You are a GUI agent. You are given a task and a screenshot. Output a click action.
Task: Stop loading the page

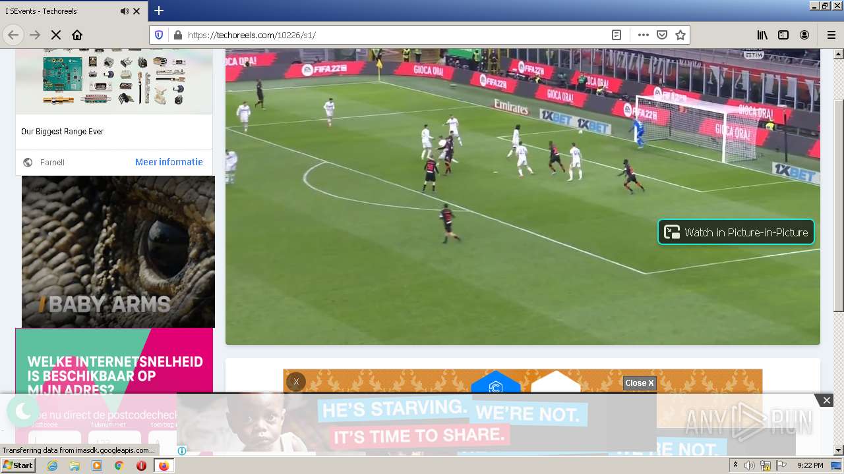[56, 35]
